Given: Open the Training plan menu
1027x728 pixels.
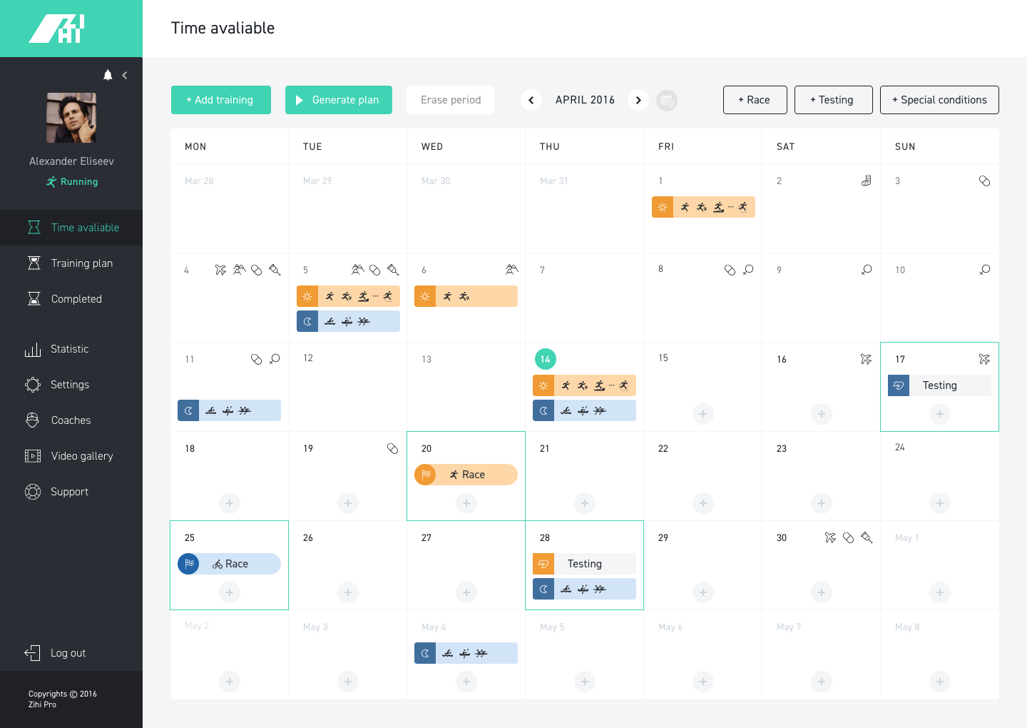Looking at the screenshot, I should pos(81,263).
